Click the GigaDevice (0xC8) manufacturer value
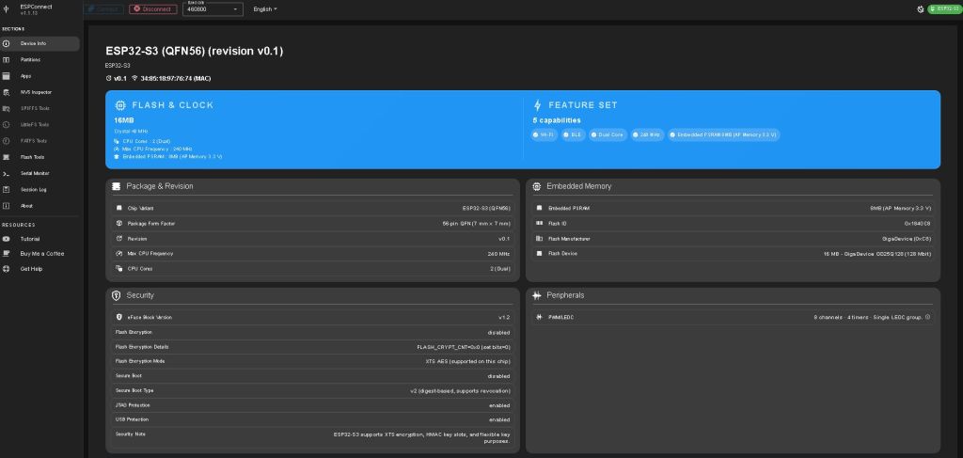Screen dimensions: 963x458 [907, 238]
